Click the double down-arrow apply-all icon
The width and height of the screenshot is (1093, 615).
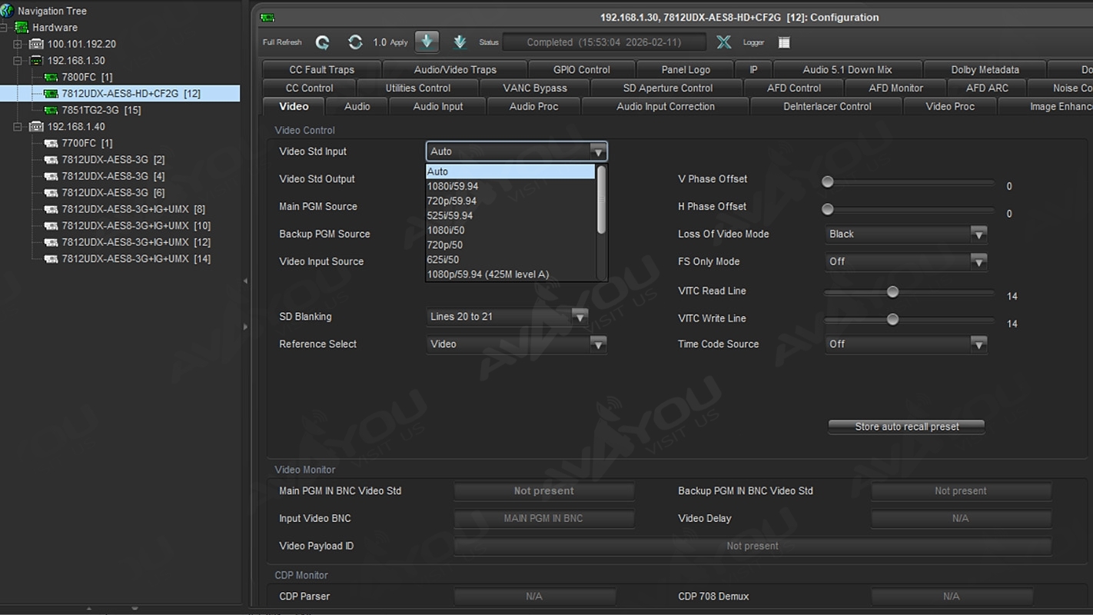tap(460, 42)
